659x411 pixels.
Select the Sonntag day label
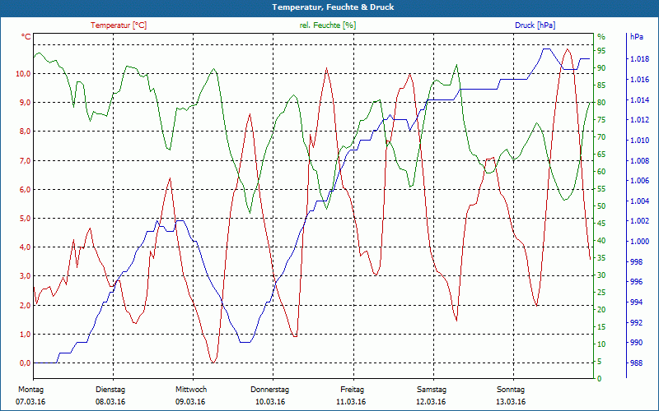pos(511,390)
